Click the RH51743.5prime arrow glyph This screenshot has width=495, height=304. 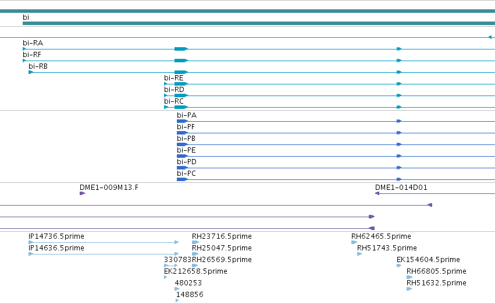359,254
